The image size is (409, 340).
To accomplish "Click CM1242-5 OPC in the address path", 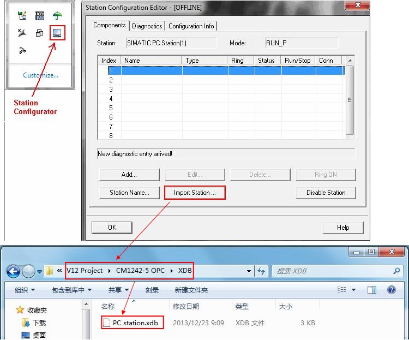I will [x=140, y=271].
